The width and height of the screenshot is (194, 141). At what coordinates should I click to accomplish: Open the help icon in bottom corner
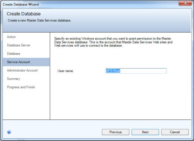(9, 132)
